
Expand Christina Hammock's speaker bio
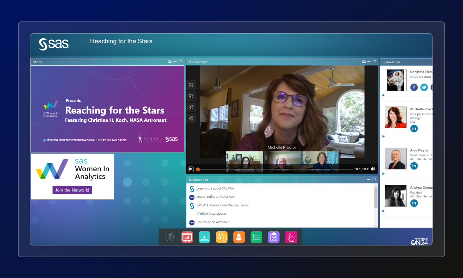[x=383, y=95]
